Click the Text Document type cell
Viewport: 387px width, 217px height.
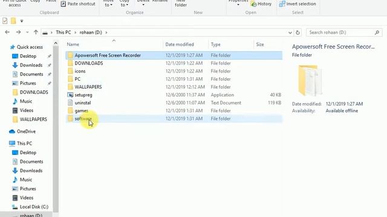(226, 102)
